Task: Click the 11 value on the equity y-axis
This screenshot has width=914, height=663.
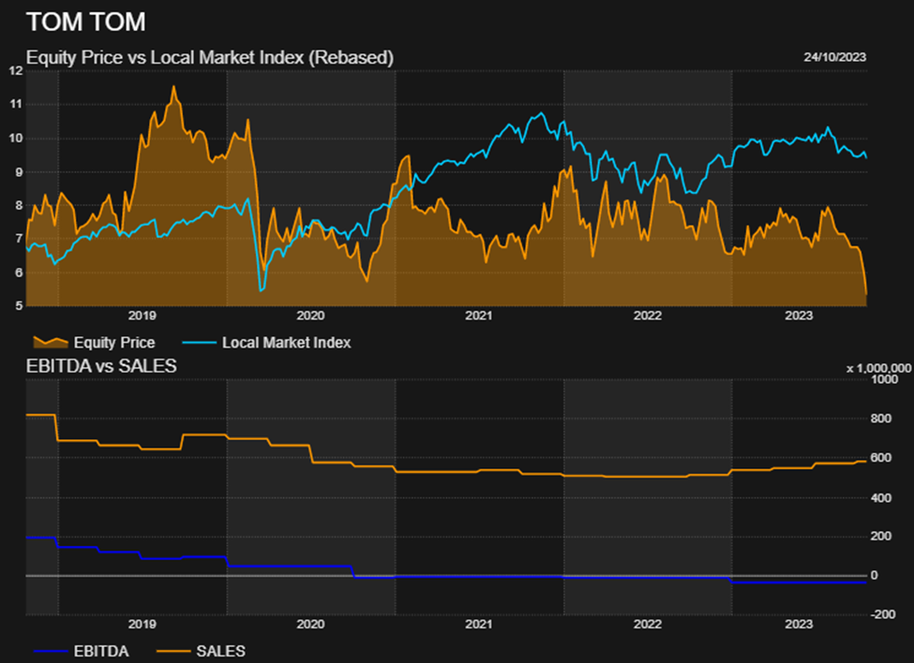Action: pyautogui.click(x=16, y=104)
